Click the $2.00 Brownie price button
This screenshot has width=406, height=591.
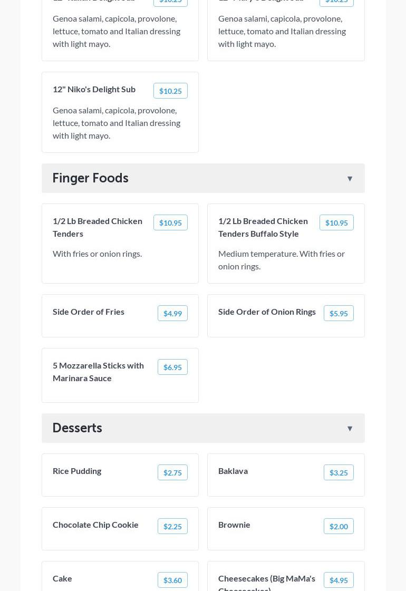[338, 527]
